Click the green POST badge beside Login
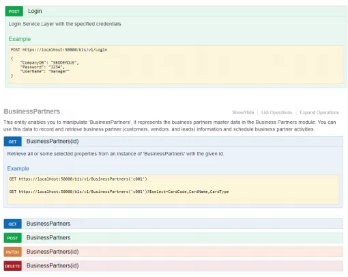Viewport: 348px width, 277px height. pyautogui.click(x=14, y=12)
